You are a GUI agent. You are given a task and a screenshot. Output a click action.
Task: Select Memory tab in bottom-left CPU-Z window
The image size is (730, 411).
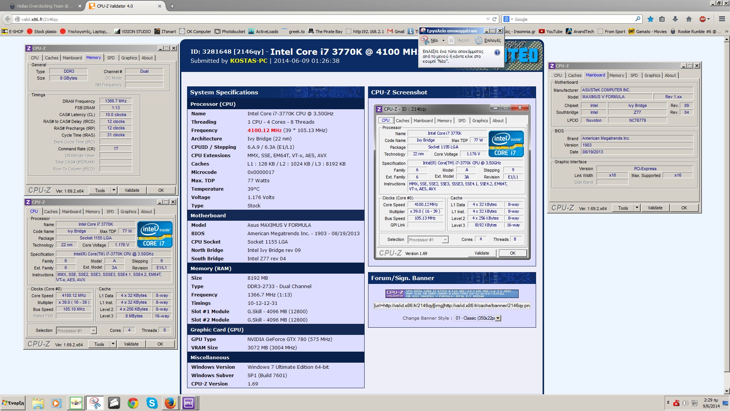pyautogui.click(x=93, y=212)
